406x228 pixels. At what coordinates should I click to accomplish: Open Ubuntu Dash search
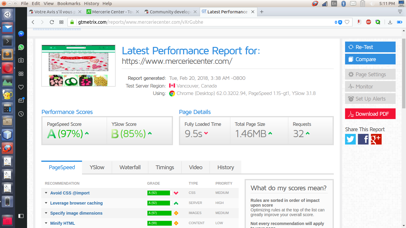[x=7, y=15]
